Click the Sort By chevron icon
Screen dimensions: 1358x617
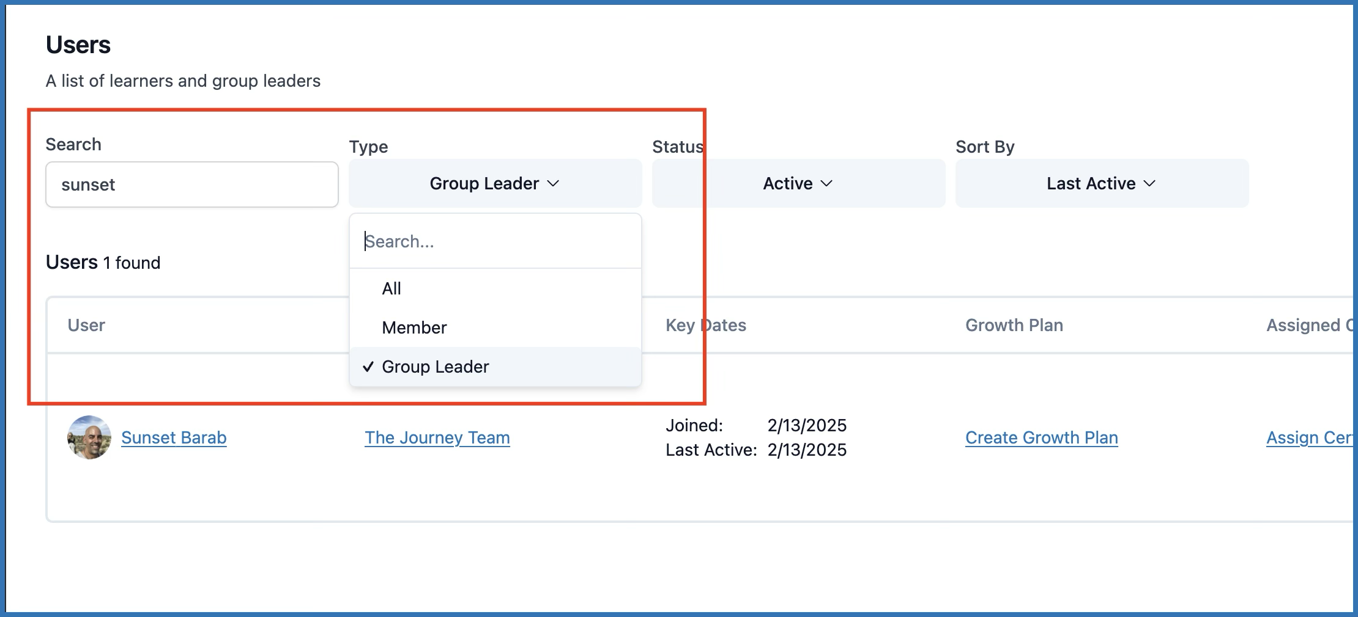click(x=1149, y=183)
